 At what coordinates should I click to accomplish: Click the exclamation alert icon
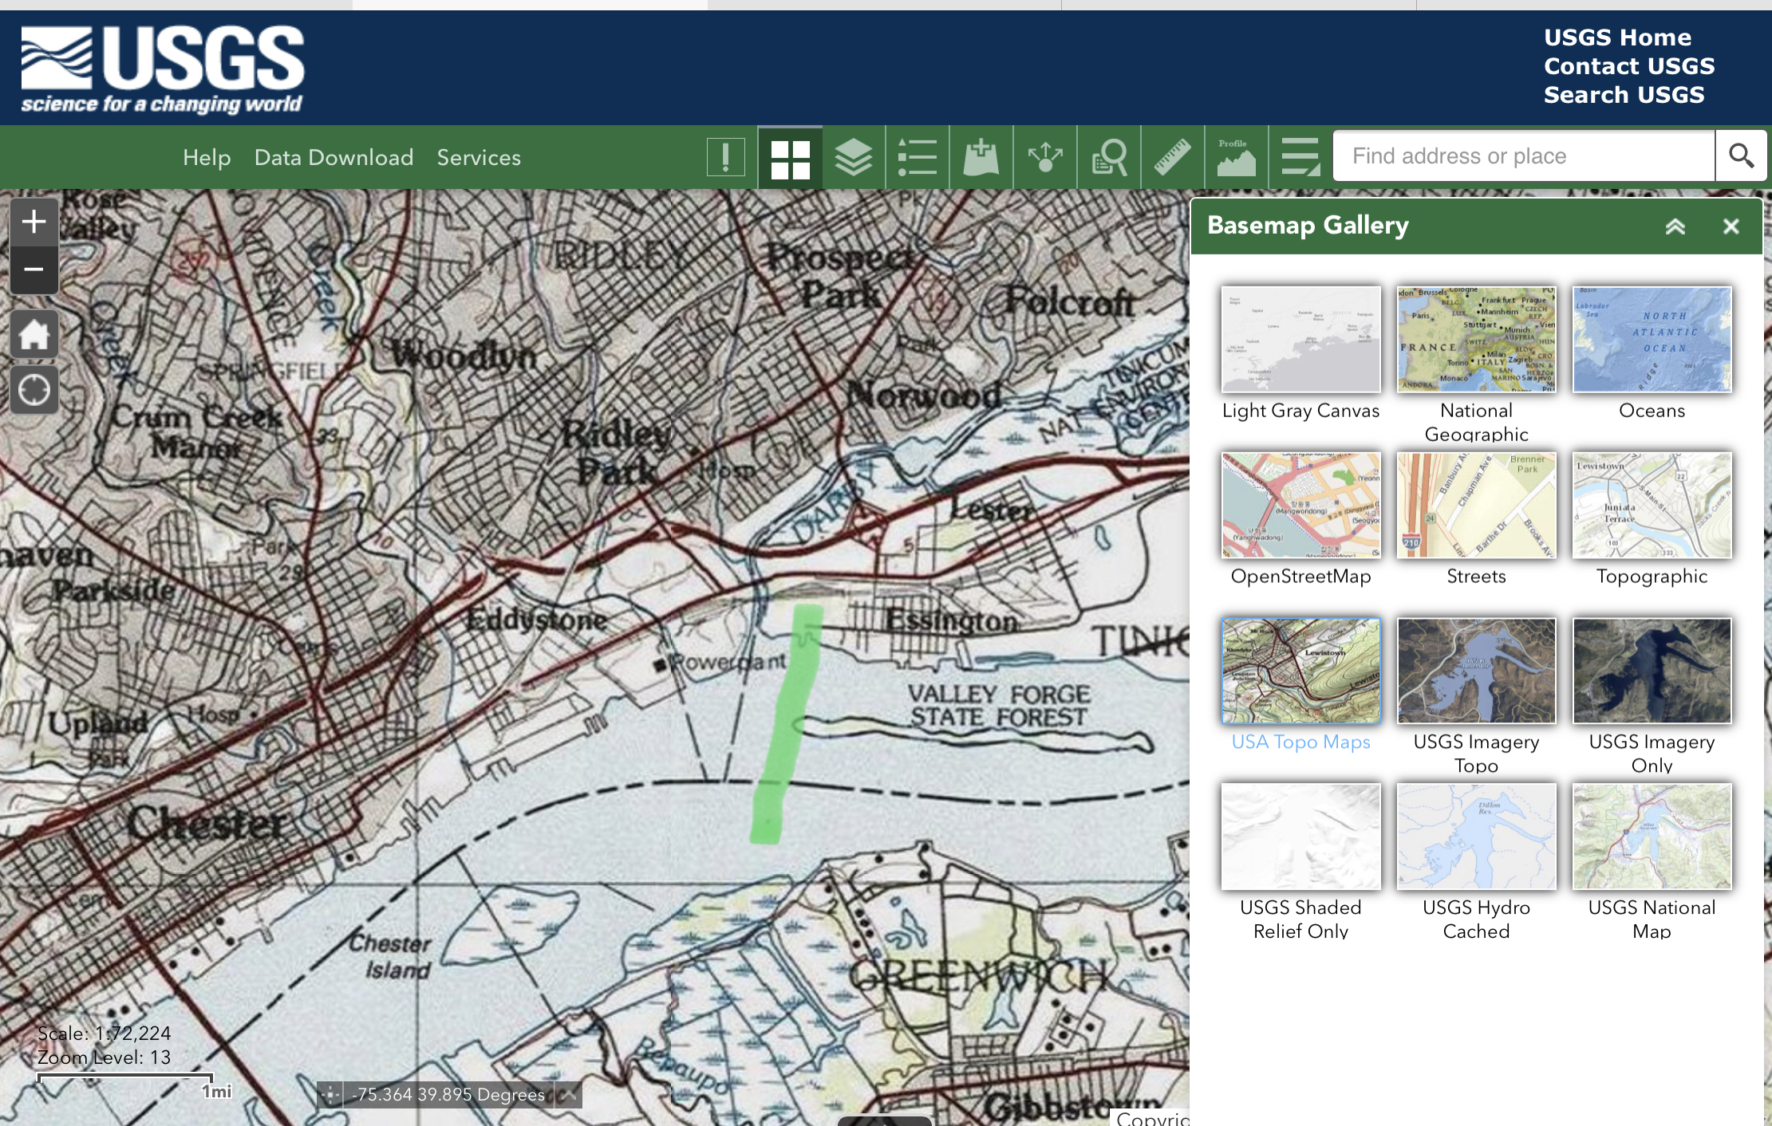click(x=725, y=157)
